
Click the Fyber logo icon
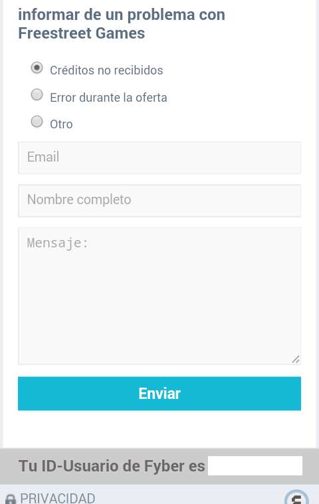(x=296, y=497)
